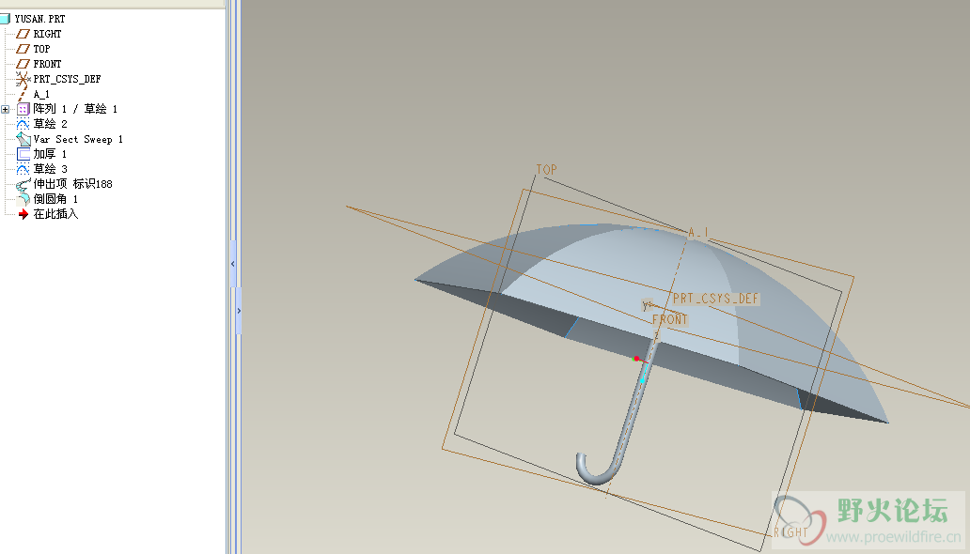Select Var Sect Sweep 1 feature
The width and height of the screenshot is (970, 554).
pyautogui.click(x=78, y=139)
